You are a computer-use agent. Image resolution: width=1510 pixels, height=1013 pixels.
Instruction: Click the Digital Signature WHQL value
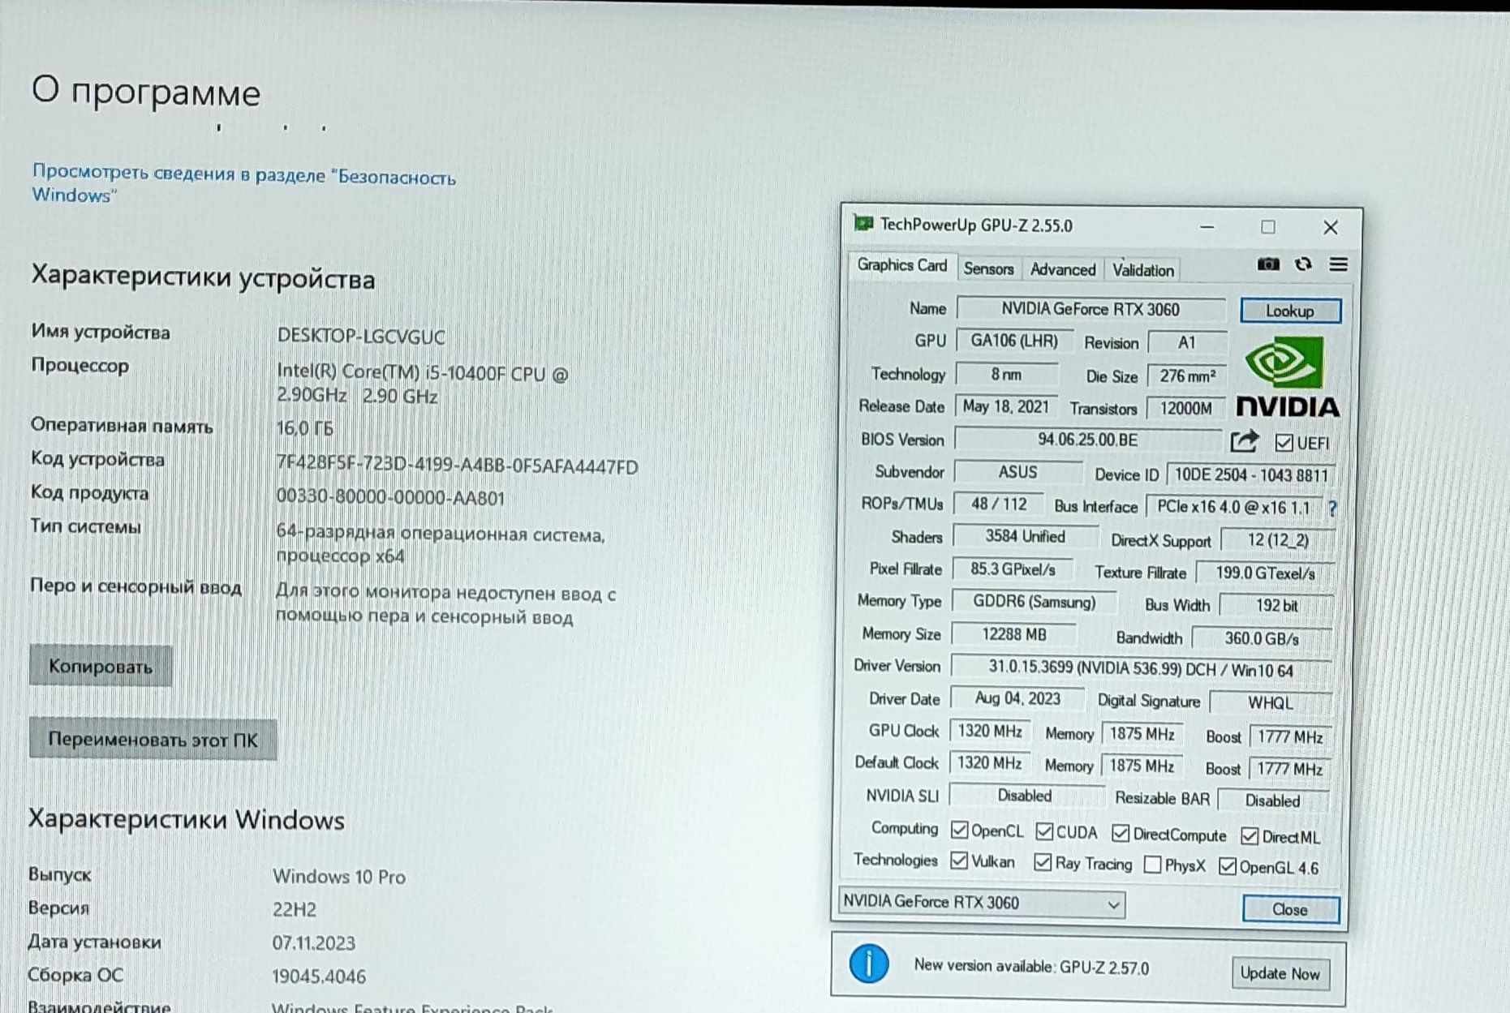(1270, 702)
